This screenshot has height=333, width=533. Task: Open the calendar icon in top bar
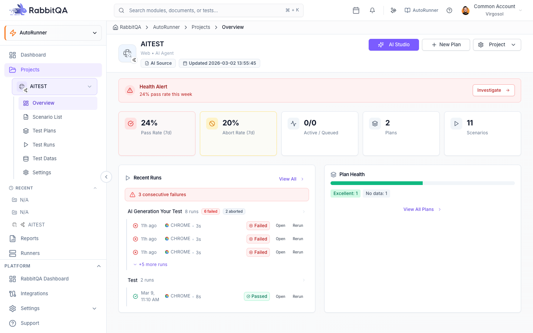[356, 10]
